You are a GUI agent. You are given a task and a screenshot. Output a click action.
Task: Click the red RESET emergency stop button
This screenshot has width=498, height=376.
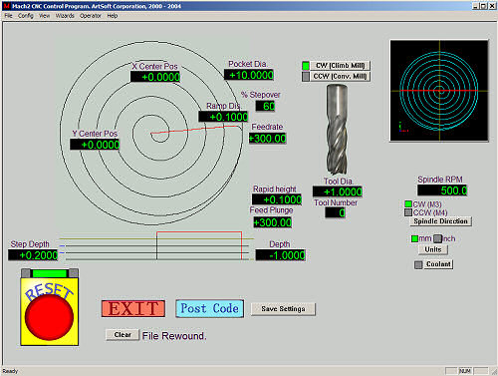[x=49, y=316]
